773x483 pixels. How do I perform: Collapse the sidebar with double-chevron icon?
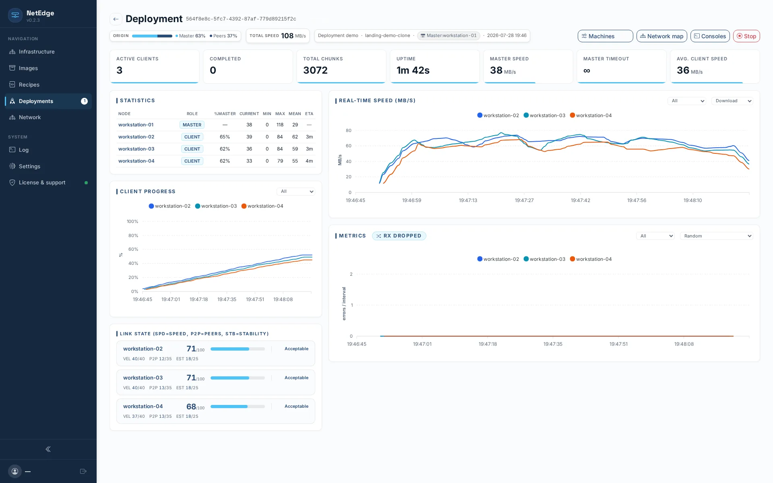(48, 449)
